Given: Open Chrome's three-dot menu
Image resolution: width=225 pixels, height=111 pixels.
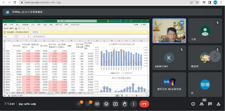Looking at the screenshot, I should [221, 2].
